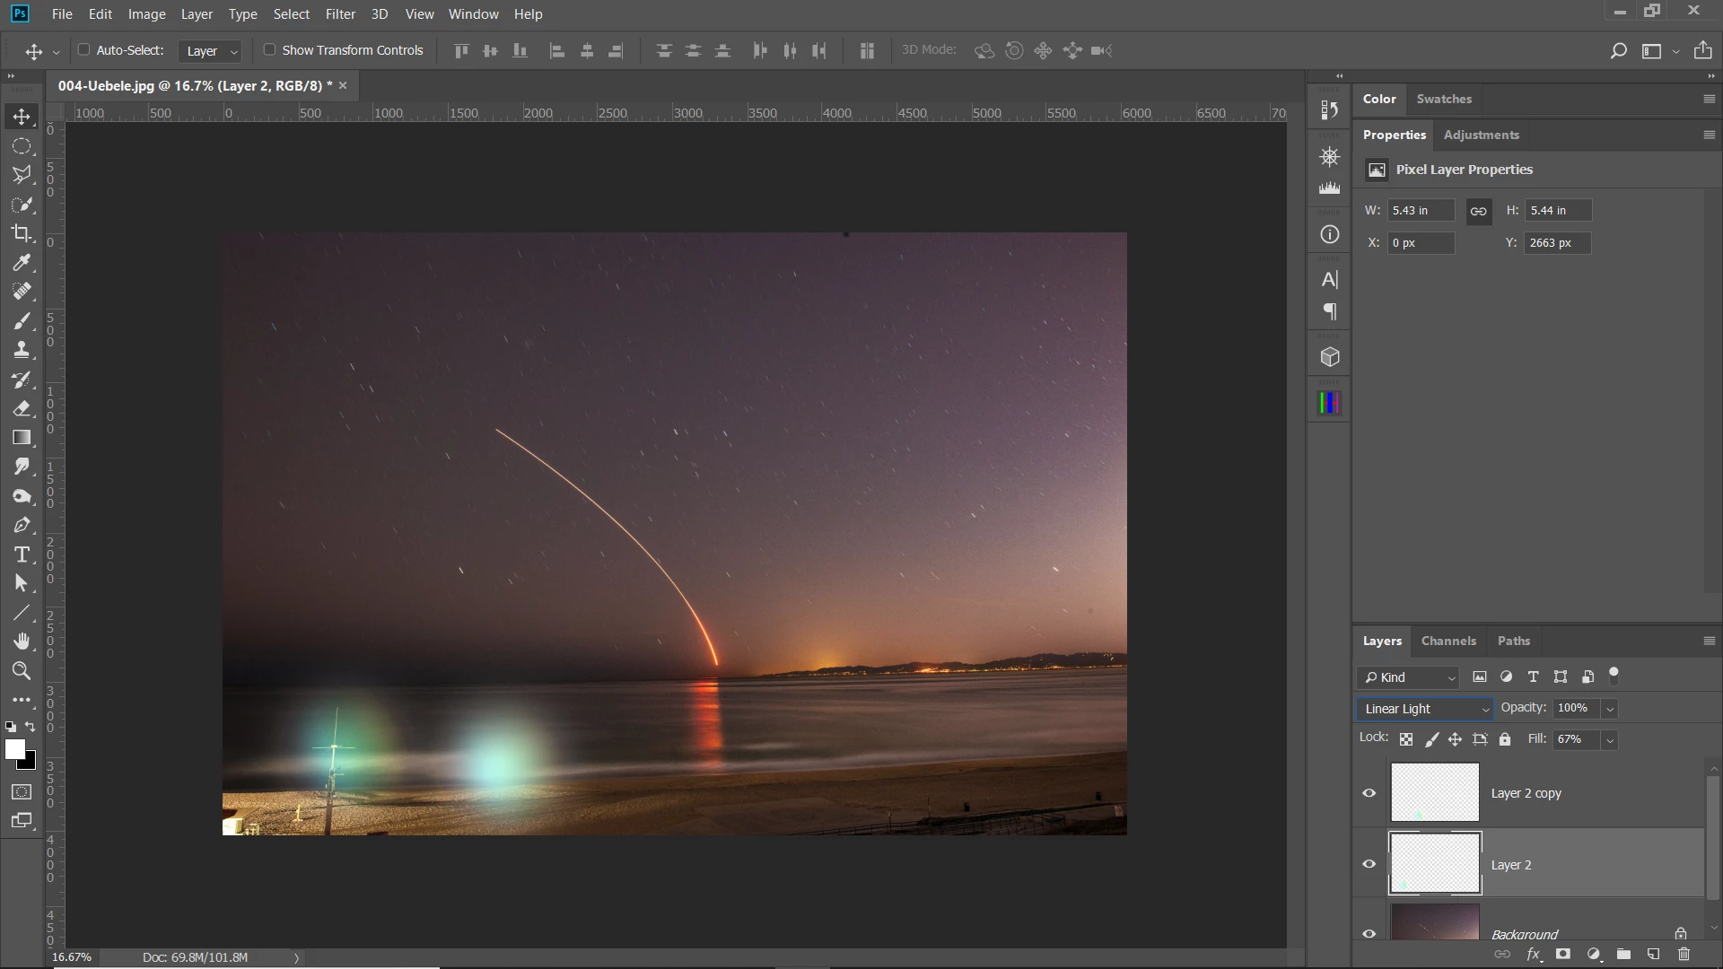1723x969 pixels.
Task: Choose the Horizontal Type tool
Action: (22, 554)
